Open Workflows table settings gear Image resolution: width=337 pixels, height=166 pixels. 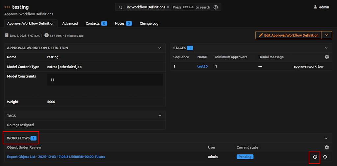tap(326, 148)
